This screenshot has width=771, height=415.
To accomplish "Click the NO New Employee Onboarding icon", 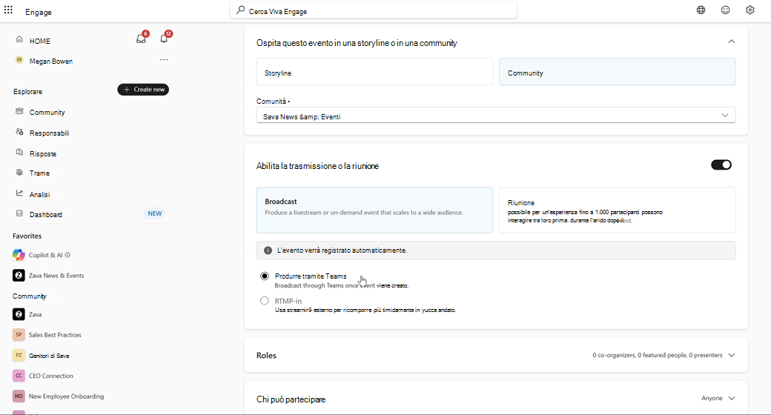I will 19,396.
